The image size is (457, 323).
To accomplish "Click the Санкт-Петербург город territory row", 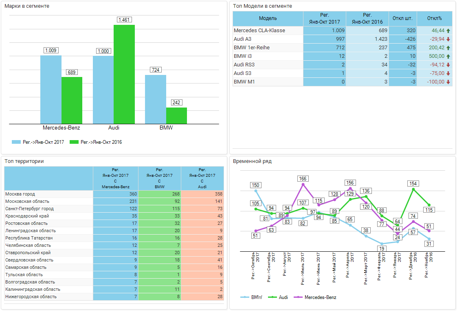I will [x=48, y=209].
